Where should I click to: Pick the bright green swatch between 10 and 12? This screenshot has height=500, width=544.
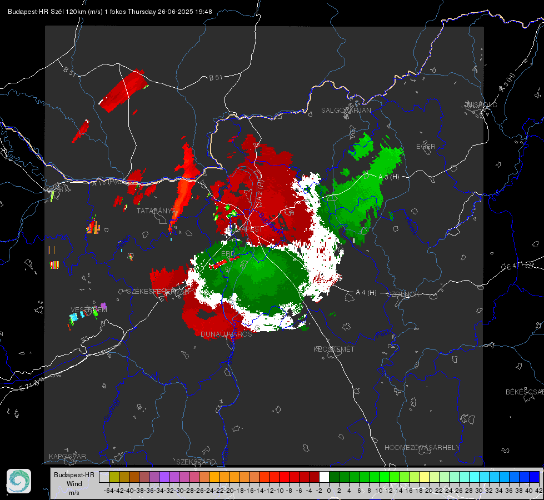pyautogui.click(x=384, y=477)
